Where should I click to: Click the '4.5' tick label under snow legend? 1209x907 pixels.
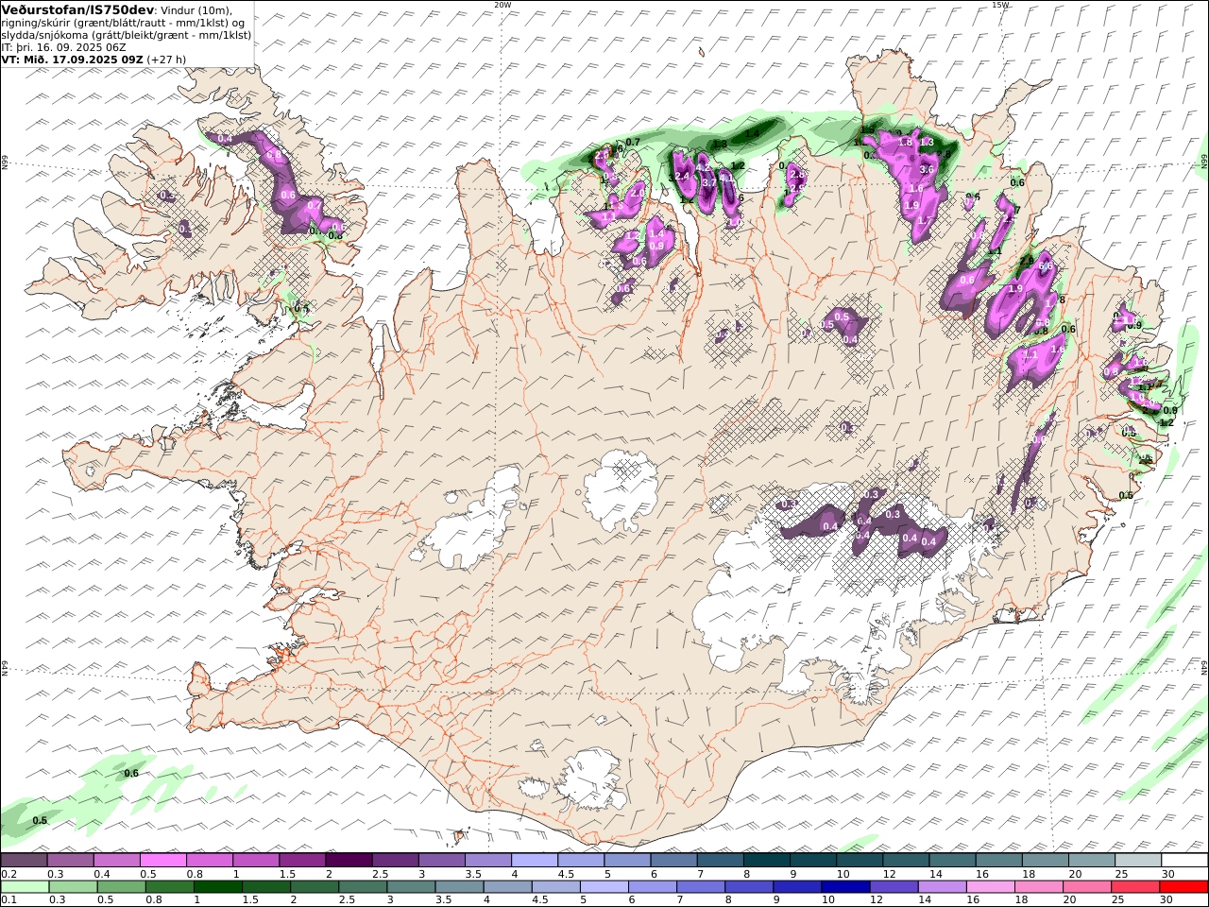click(566, 874)
